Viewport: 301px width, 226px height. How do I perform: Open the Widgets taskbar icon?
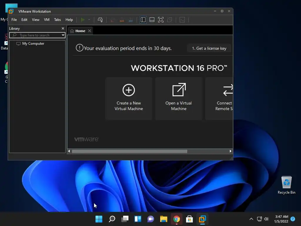138,219
